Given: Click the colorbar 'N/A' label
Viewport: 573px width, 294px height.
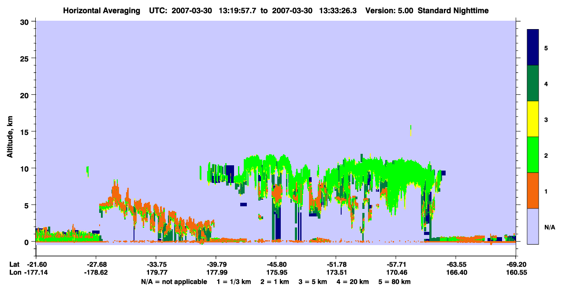Looking at the screenshot, I should tap(550, 227).
